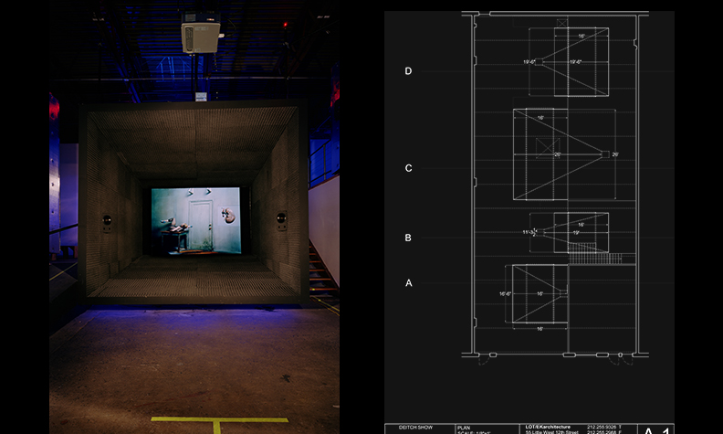Viewport: 723px width, 434px height.
Task: Click the DEITCH SHOW title block text
Action: (415, 428)
